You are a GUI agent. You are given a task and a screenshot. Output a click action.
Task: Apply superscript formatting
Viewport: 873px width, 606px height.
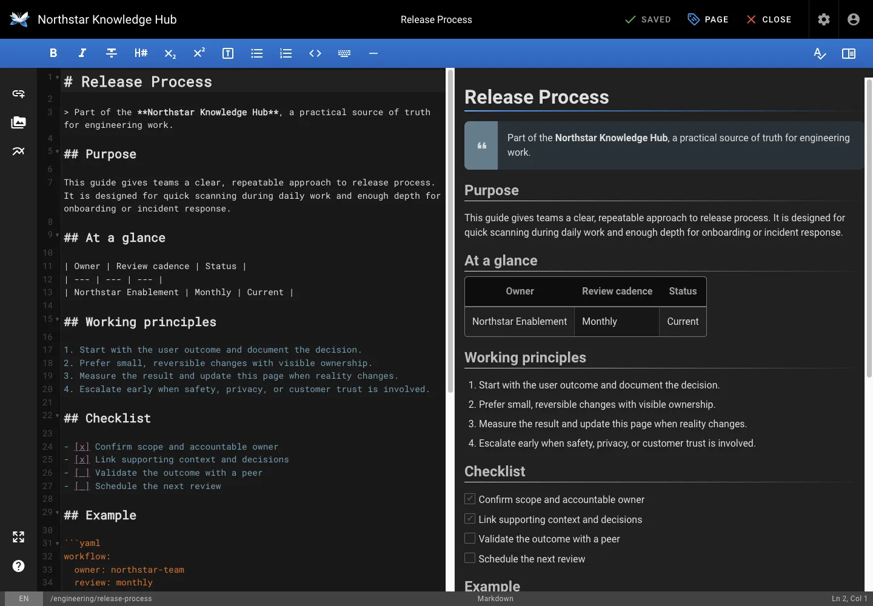tap(199, 53)
